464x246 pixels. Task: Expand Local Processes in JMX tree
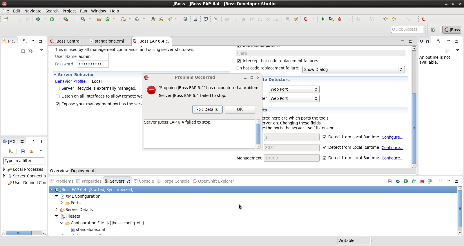(x=4, y=169)
